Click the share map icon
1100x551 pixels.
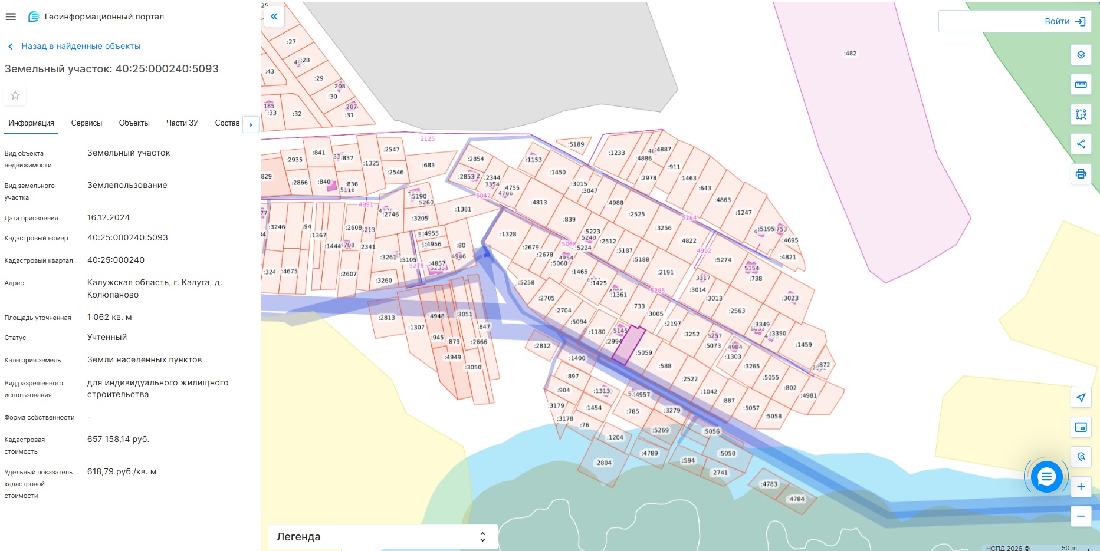tap(1081, 144)
